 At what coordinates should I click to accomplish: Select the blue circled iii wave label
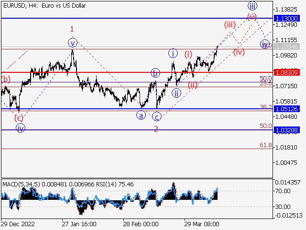click(252, 6)
